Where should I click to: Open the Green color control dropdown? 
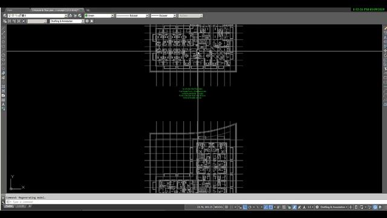coord(112,16)
